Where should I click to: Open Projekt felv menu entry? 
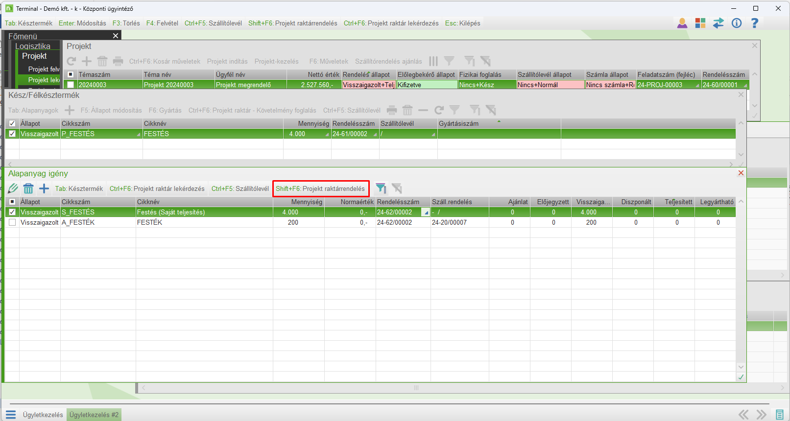(44, 69)
